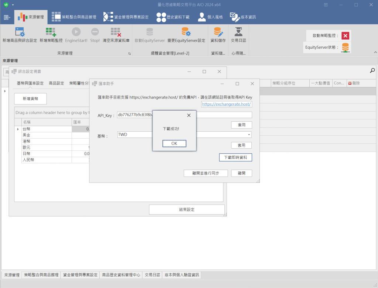Open 變更EquityServer設定 icon
The image size is (378, 288).
click(x=186, y=32)
